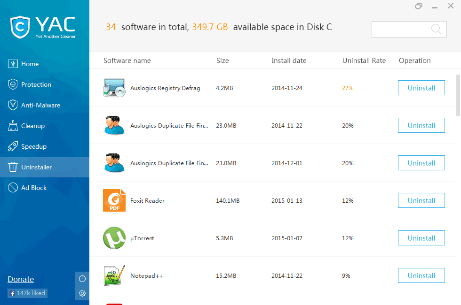The width and height of the screenshot is (461, 305).
Task: Click the Auslogics Registry Defrag icon
Action: pyautogui.click(x=114, y=88)
